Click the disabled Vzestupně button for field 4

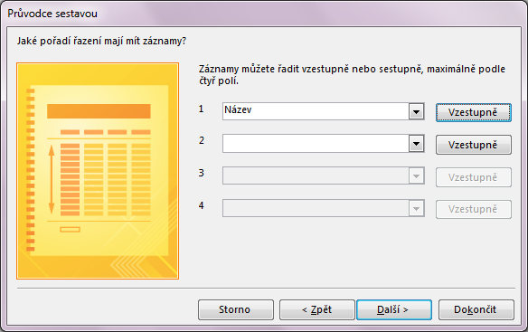click(474, 209)
